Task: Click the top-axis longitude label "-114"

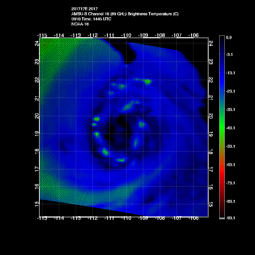Action: click(x=59, y=35)
